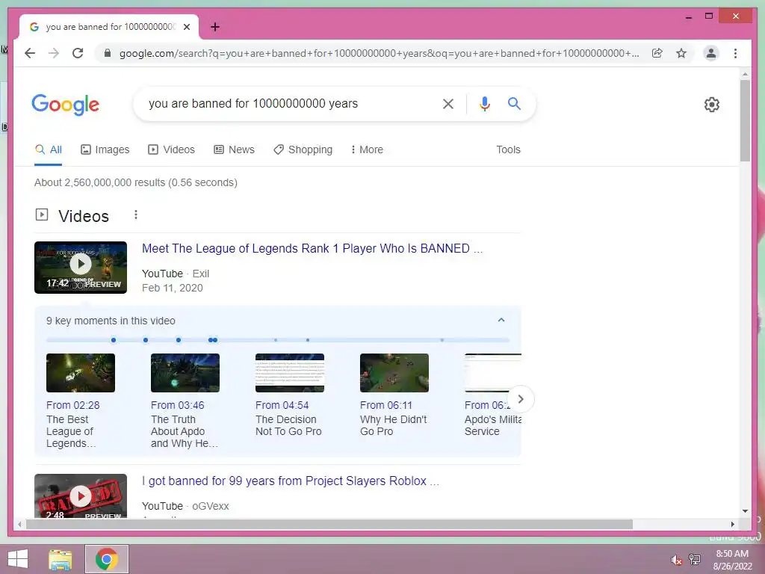Click second marker on key moments timeline
The image size is (765, 574).
[146, 340]
